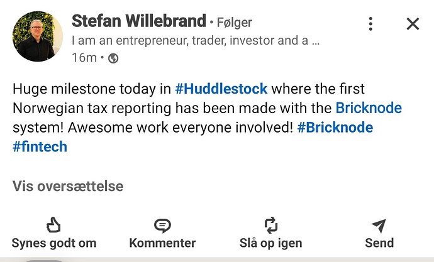Click the Slå op igen label
The height and width of the screenshot is (262, 434).
tap(270, 243)
